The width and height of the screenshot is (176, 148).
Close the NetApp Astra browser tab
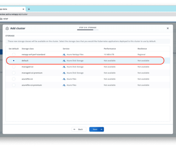[x=23, y=9]
